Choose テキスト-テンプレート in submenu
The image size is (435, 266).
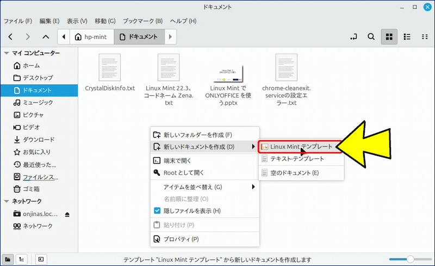click(301, 158)
